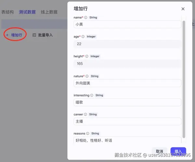This screenshot has width=195, height=162.
Task: Click the 批量导入 button
Action: coord(43,35)
